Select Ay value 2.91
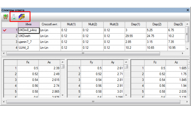 pos(113,86)
